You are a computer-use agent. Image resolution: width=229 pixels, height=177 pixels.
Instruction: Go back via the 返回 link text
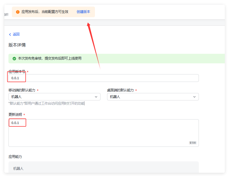[x=16, y=34]
